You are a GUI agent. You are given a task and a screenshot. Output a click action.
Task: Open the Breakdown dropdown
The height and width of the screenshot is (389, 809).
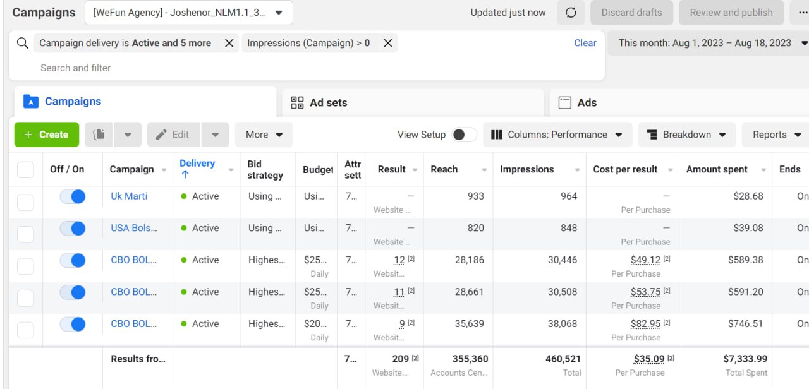[x=687, y=135]
